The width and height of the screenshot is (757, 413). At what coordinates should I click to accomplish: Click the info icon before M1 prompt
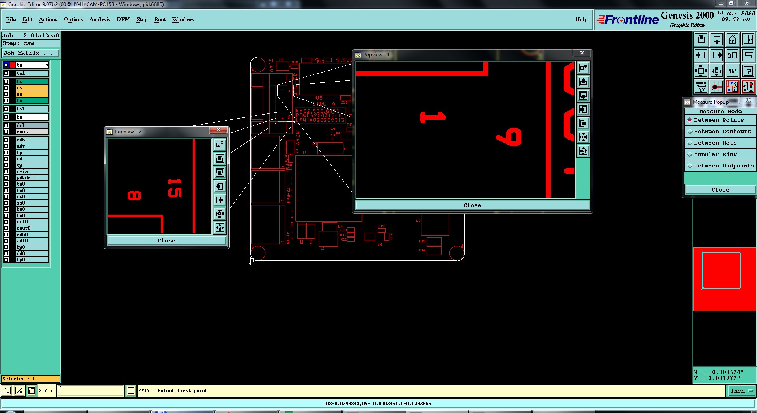click(131, 391)
